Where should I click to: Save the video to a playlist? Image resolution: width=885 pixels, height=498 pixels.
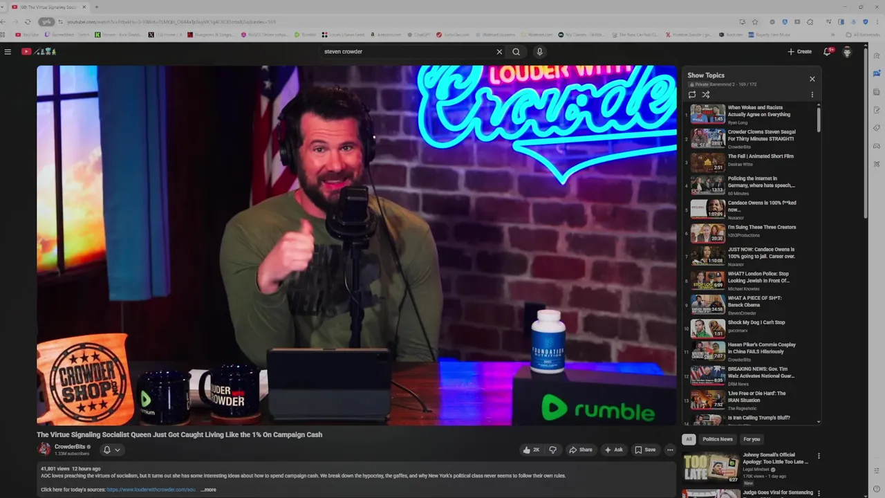pos(645,450)
